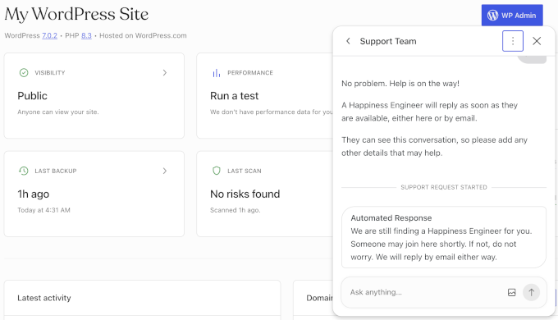Image resolution: width=558 pixels, height=320 pixels.
Task: Click the last backup clock icon
Action: click(24, 171)
